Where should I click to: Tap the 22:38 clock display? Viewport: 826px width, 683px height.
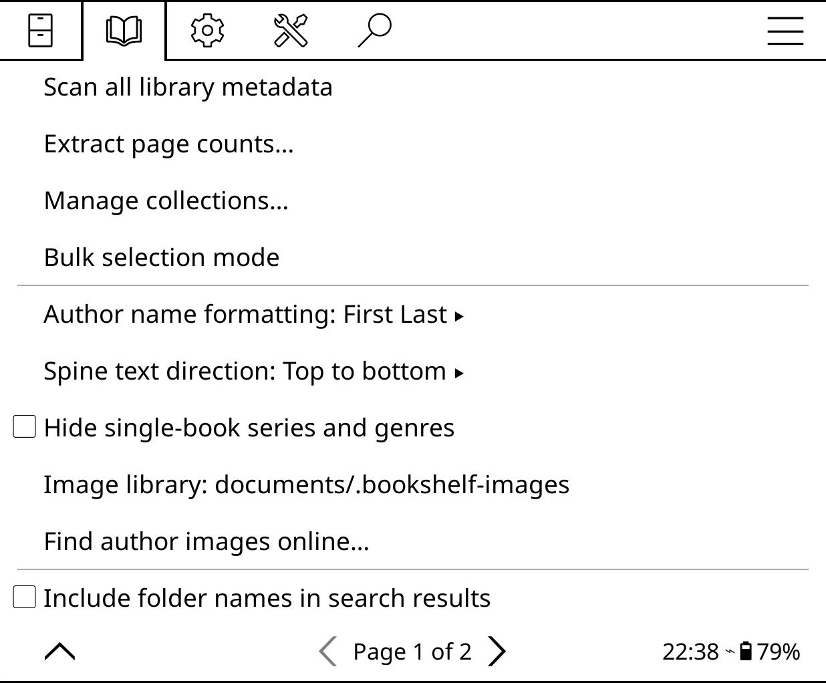(x=690, y=652)
